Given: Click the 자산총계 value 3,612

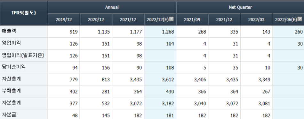Looking at the screenshot, I should click(168, 80).
